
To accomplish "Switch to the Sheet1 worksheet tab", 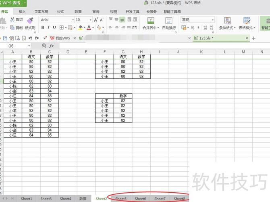I will tap(26, 198).
